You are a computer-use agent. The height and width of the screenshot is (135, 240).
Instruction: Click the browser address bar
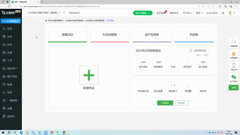pyautogui.click(x=106, y=6)
